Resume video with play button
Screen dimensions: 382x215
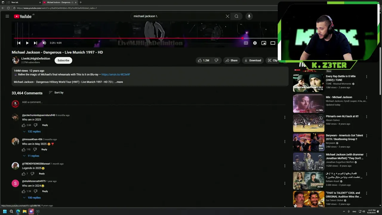(x=27, y=43)
